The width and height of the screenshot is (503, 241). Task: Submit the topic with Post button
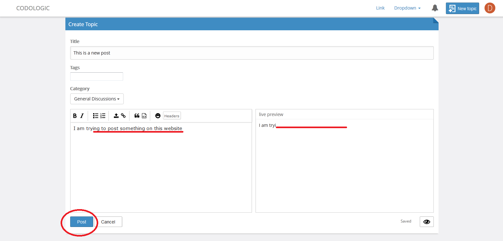point(82,222)
